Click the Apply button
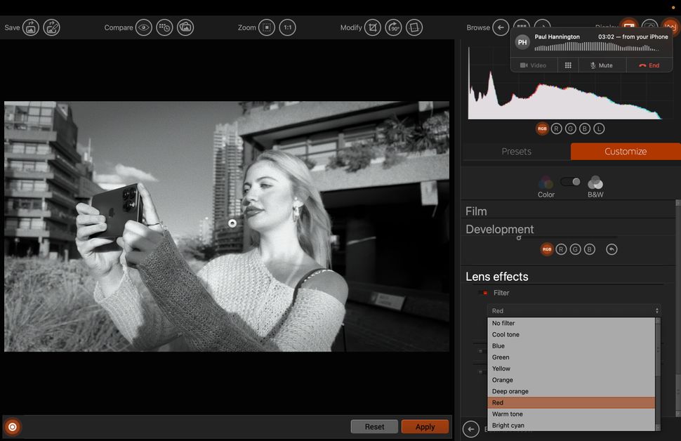 pyautogui.click(x=425, y=426)
